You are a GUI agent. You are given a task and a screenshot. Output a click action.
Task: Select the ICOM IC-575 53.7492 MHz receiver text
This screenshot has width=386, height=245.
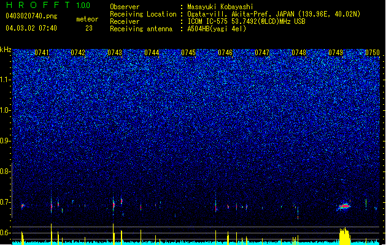[x=246, y=21]
